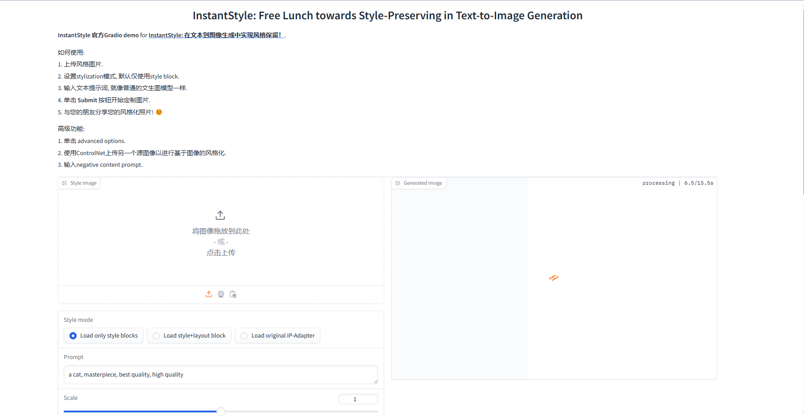The width and height of the screenshot is (804, 416).
Task: Click the upload arrow icon in the drop area
Action: click(x=220, y=215)
